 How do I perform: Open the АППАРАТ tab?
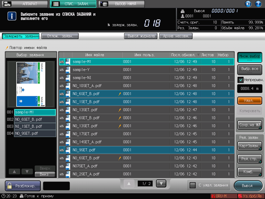25,4
